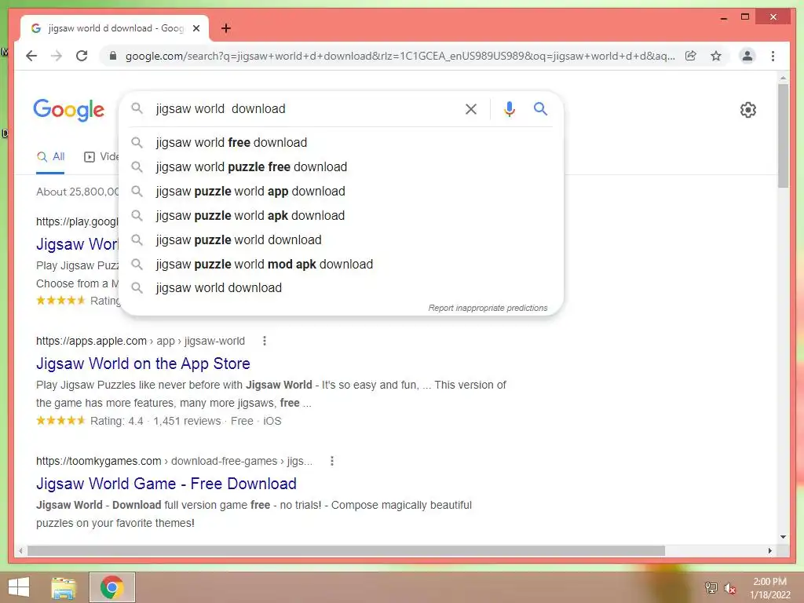Open the network tray icon
The width and height of the screenshot is (804, 603).
coord(711,587)
